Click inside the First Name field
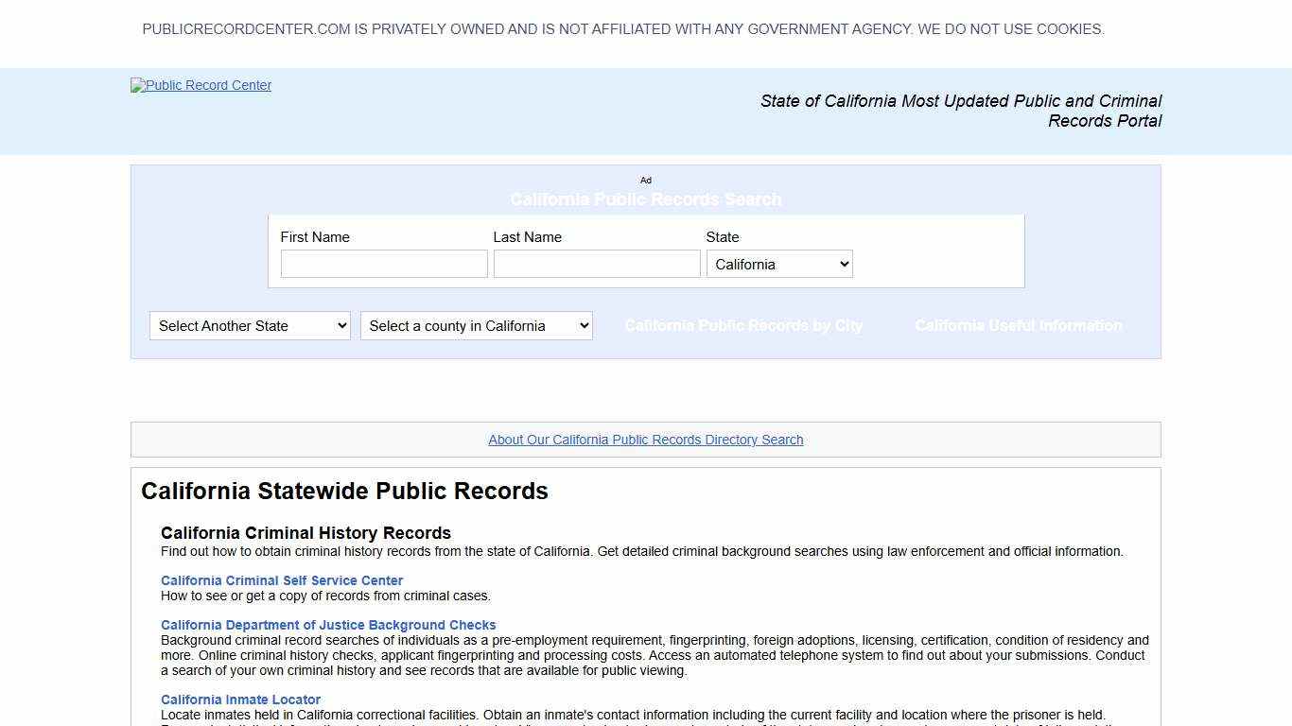 tap(384, 264)
